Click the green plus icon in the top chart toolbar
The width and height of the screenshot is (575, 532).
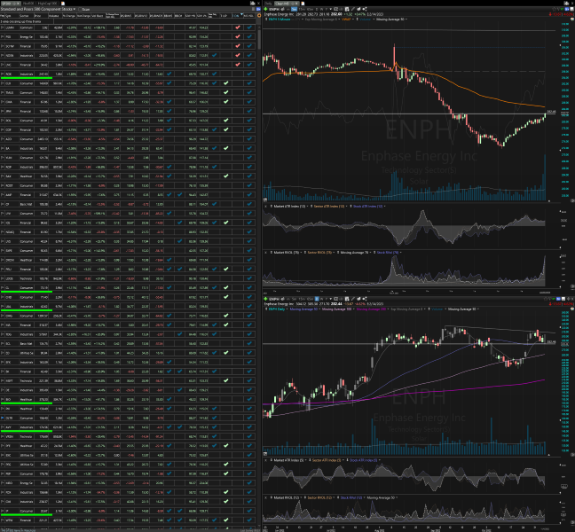(265, 9)
